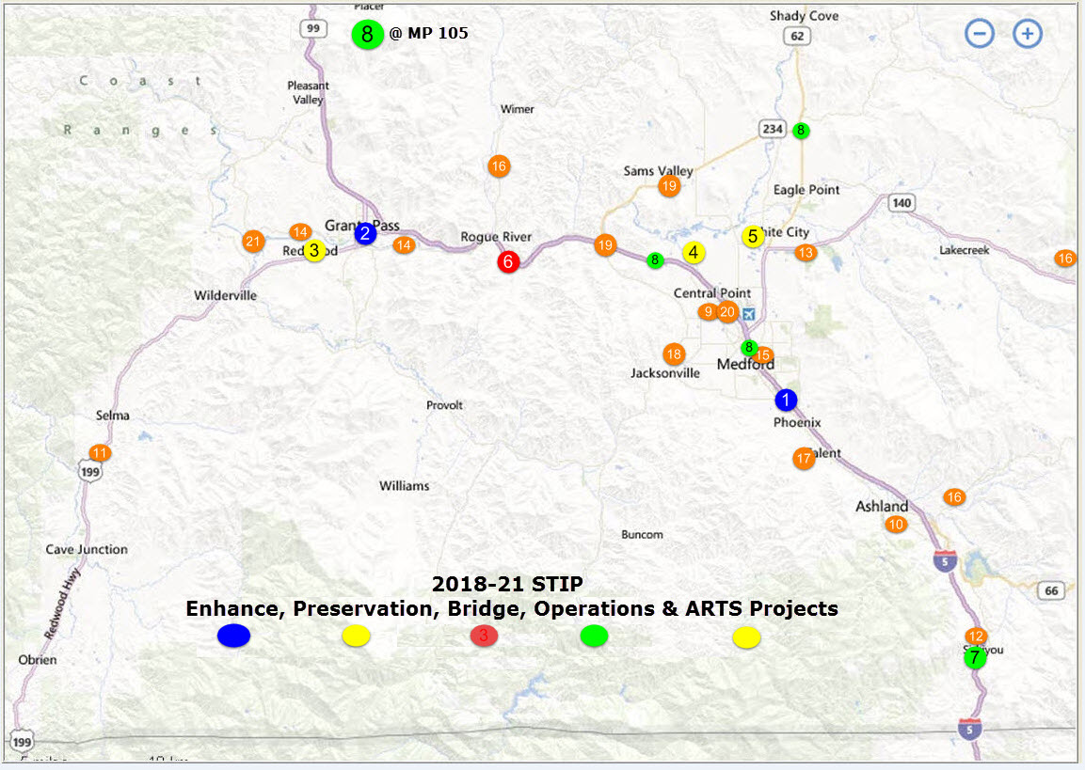Select blue marker 2 at Grants Pass
Image resolution: width=1085 pixels, height=770 pixels.
[365, 234]
